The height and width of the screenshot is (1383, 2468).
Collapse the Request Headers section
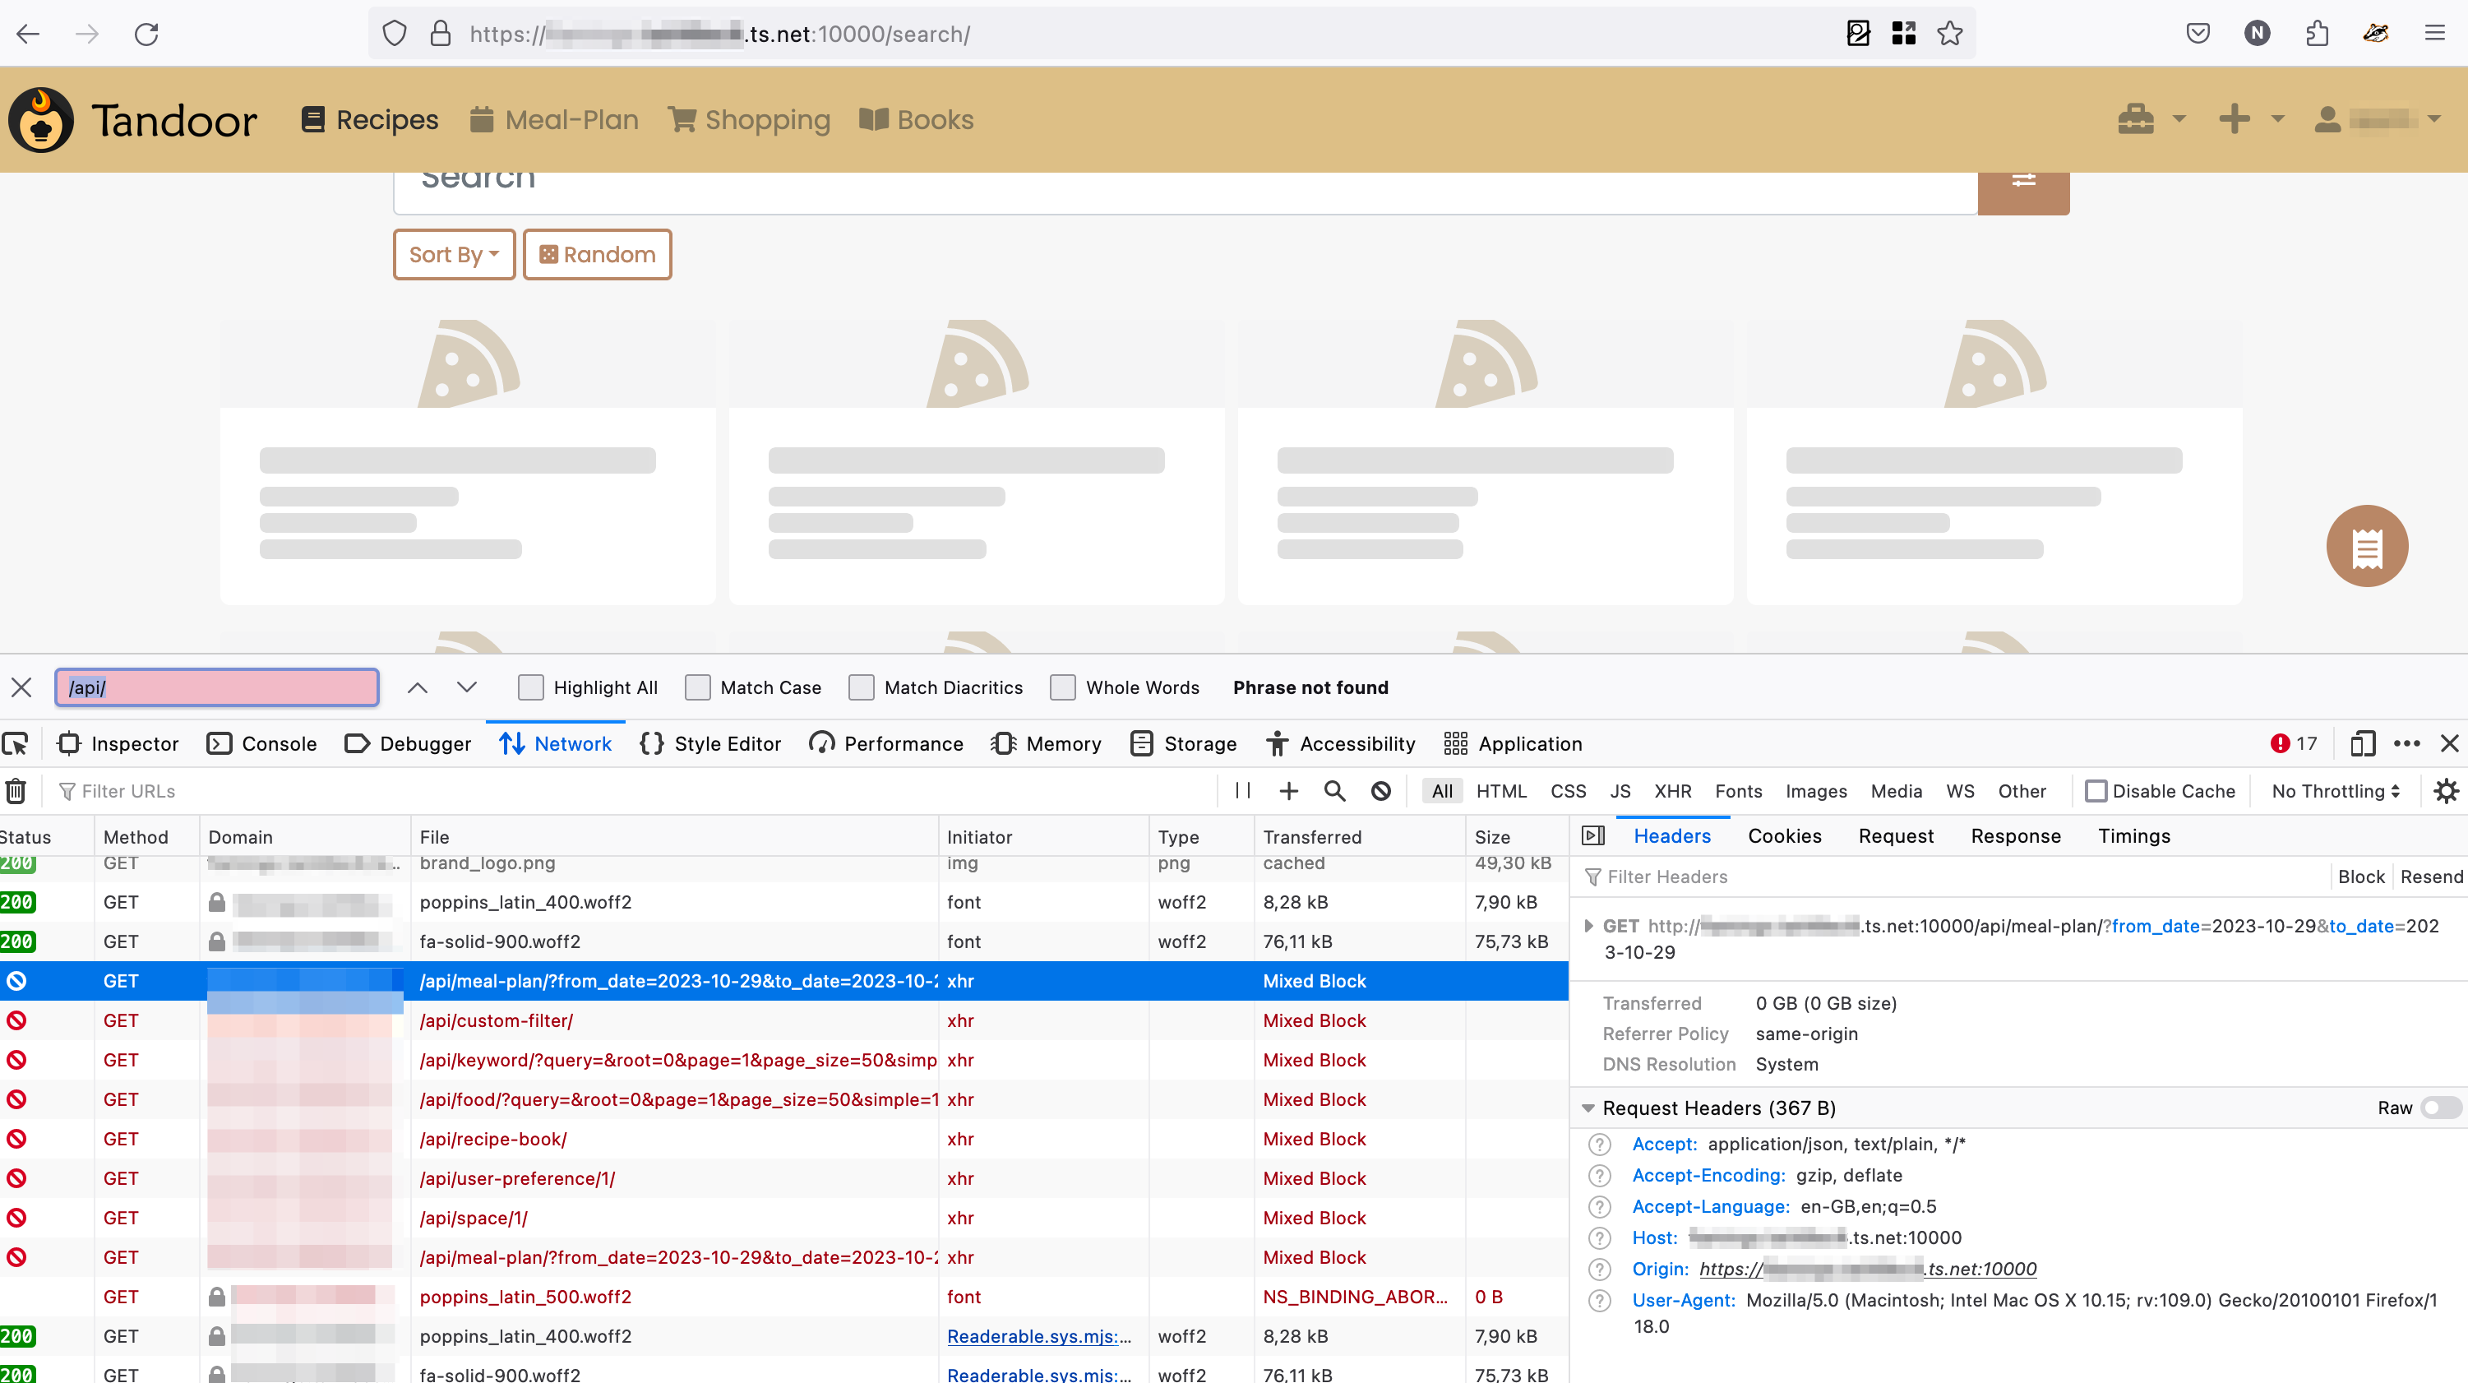click(x=1588, y=1108)
